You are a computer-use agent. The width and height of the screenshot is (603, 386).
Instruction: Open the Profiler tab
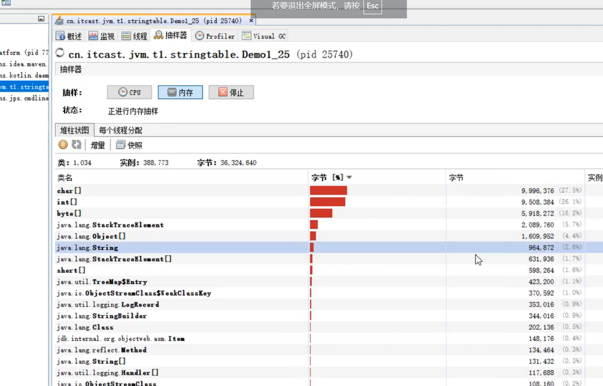(x=215, y=36)
